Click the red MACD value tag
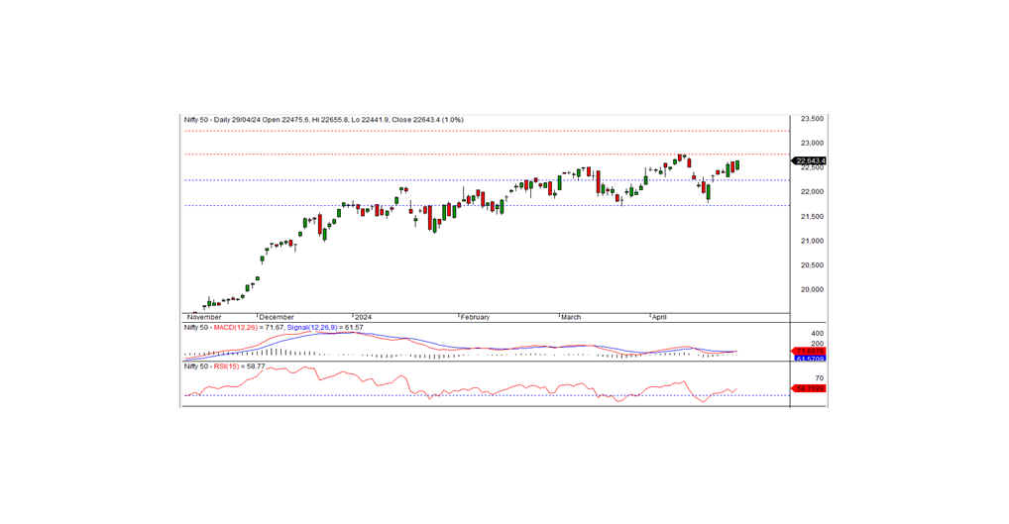Screen dimensions: 1009x524 point(810,351)
